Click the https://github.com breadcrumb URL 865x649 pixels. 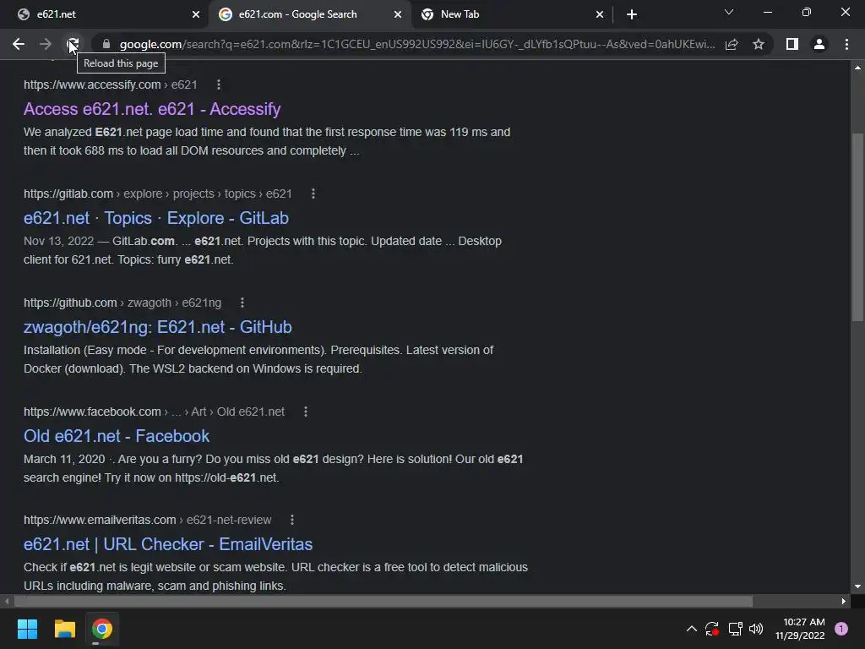(x=70, y=303)
